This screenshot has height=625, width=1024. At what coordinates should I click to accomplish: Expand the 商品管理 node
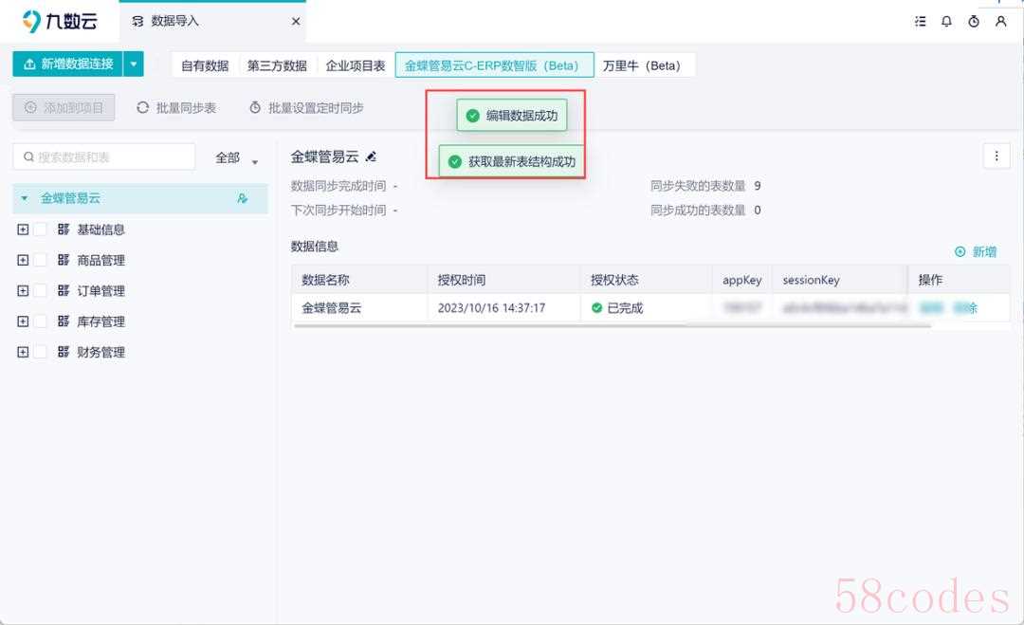[x=23, y=260]
